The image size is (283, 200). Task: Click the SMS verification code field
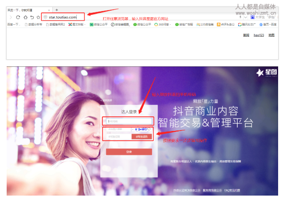(x=119, y=137)
